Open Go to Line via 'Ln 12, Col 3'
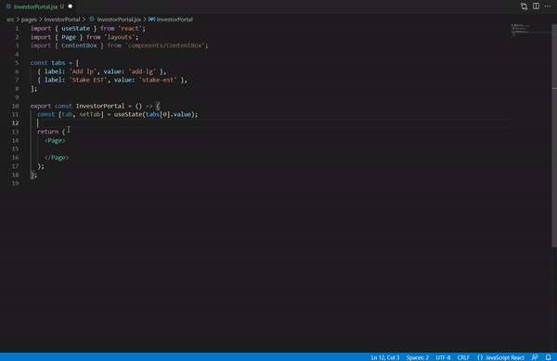The width and height of the screenshot is (557, 361). (x=385, y=357)
